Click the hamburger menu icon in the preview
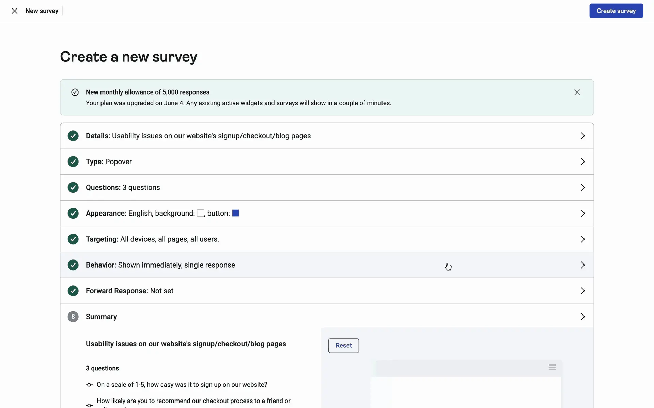This screenshot has width=654, height=408. pos(552,367)
